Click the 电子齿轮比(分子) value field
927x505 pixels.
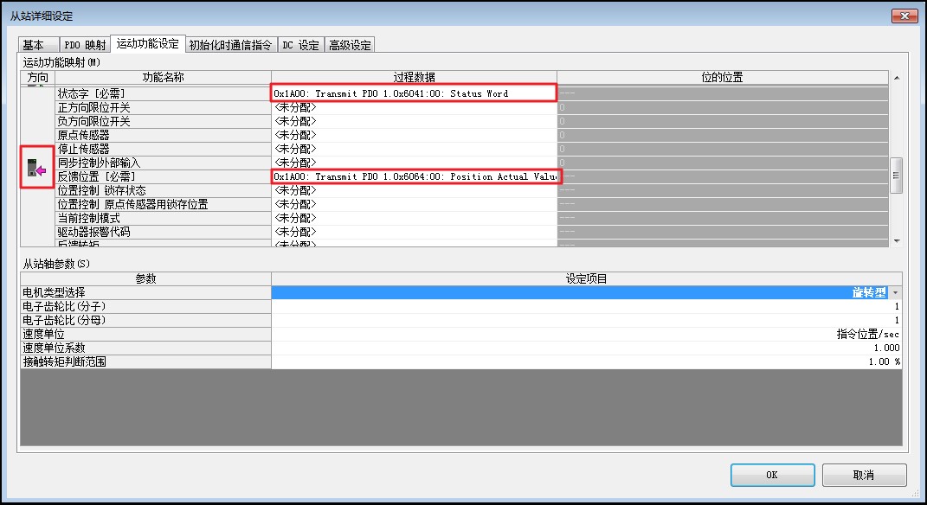pyautogui.click(x=585, y=306)
